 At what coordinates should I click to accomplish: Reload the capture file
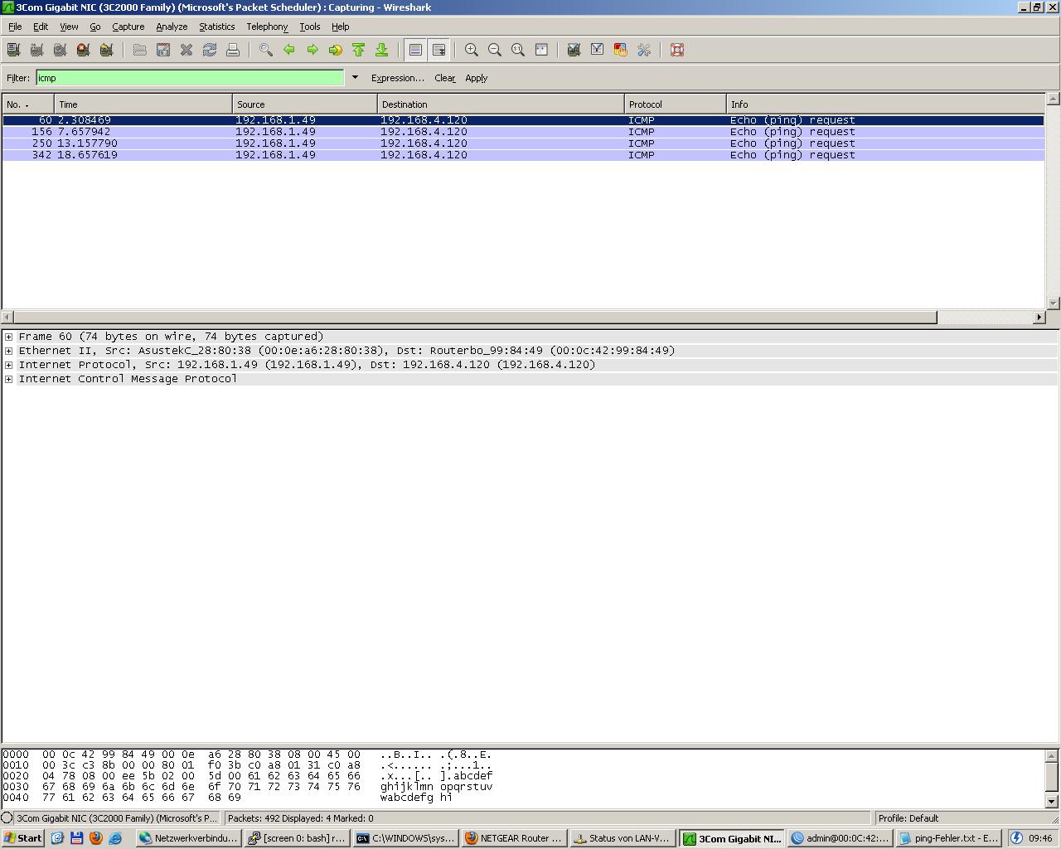pos(210,50)
